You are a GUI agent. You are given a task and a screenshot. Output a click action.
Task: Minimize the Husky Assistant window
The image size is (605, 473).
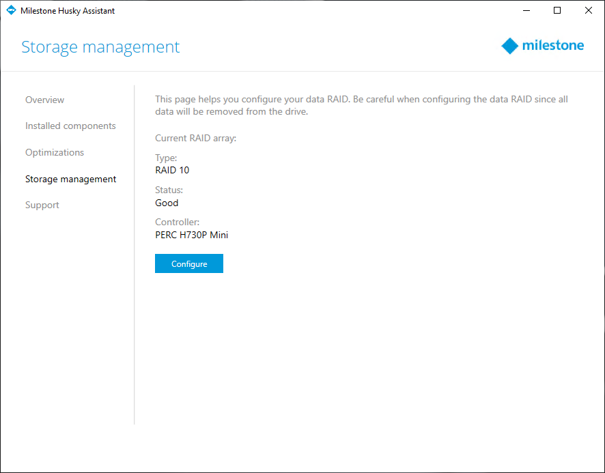coord(526,10)
